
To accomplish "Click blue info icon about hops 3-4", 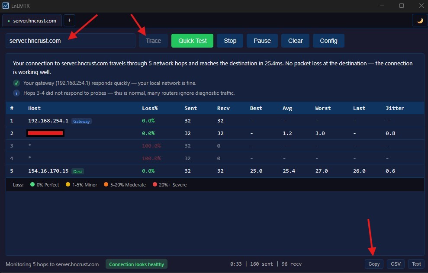I will coord(16,93).
